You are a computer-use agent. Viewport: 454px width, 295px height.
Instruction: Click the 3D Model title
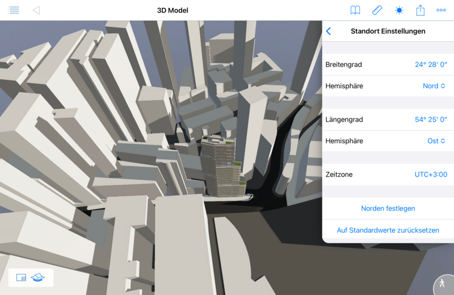click(x=173, y=10)
